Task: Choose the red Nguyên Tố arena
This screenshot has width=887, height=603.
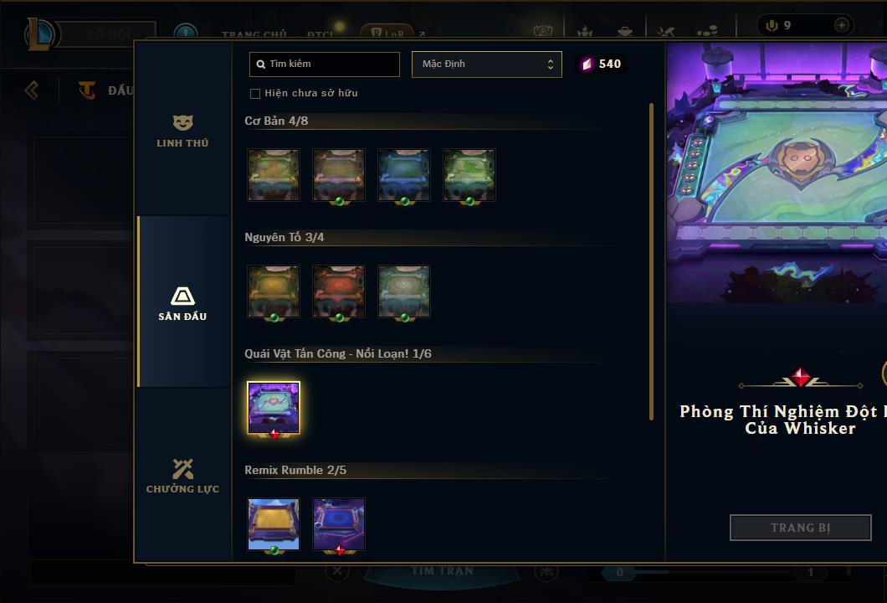Action: coord(339,291)
